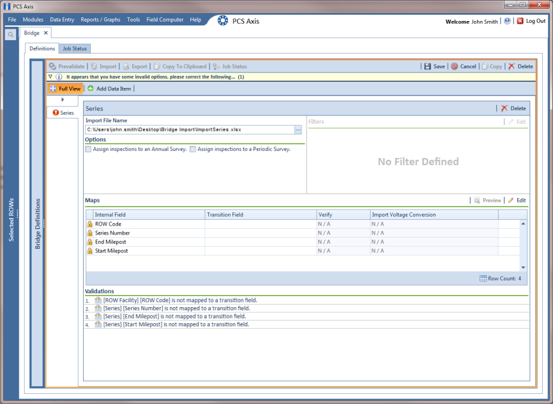Delete the definition with the top toolbar X icon
The image size is (553, 404).
coord(511,66)
